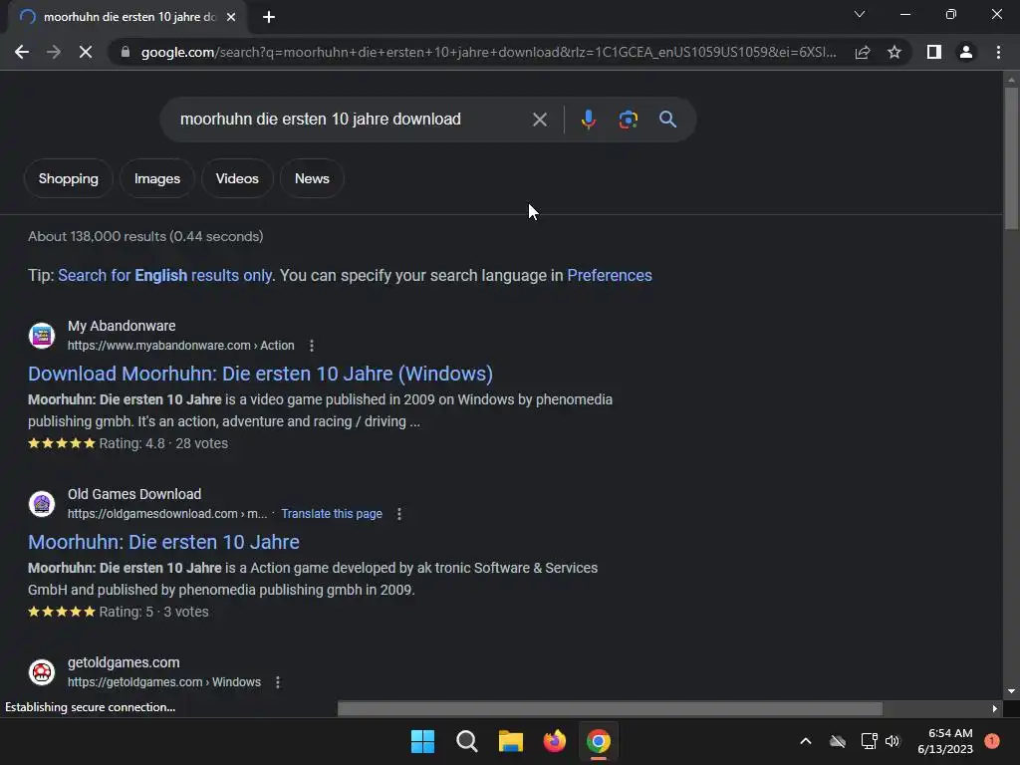Filter results by Shopping
The image size is (1020, 765).
click(x=69, y=178)
